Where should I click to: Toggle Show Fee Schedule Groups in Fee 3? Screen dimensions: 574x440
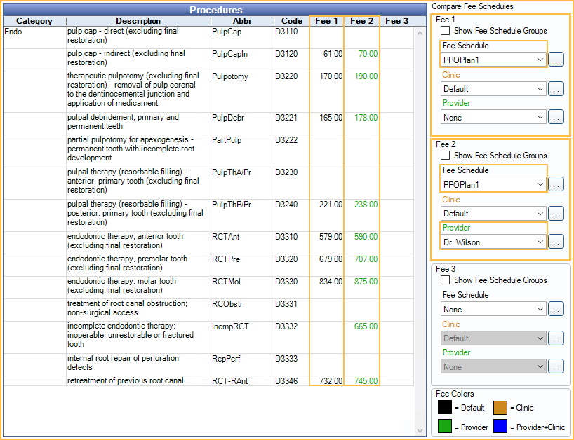click(446, 280)
